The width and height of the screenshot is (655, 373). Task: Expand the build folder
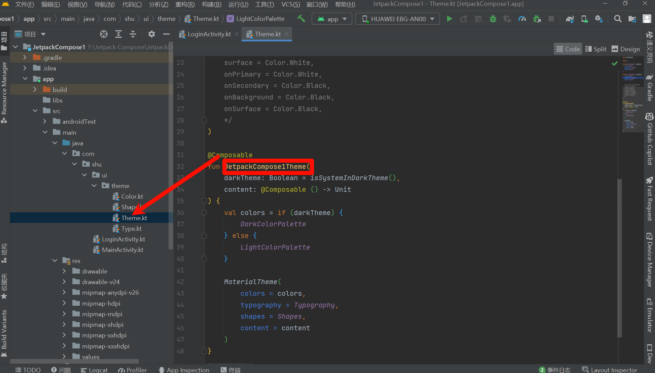(x=35, y=90)
